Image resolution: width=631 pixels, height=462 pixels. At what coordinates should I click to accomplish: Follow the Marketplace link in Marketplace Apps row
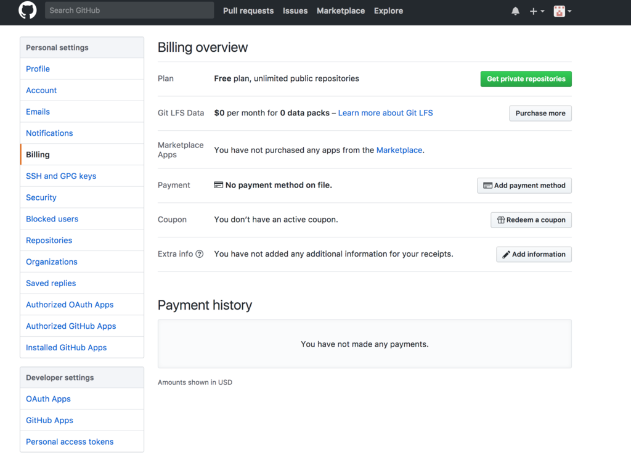tap(399, 150)
